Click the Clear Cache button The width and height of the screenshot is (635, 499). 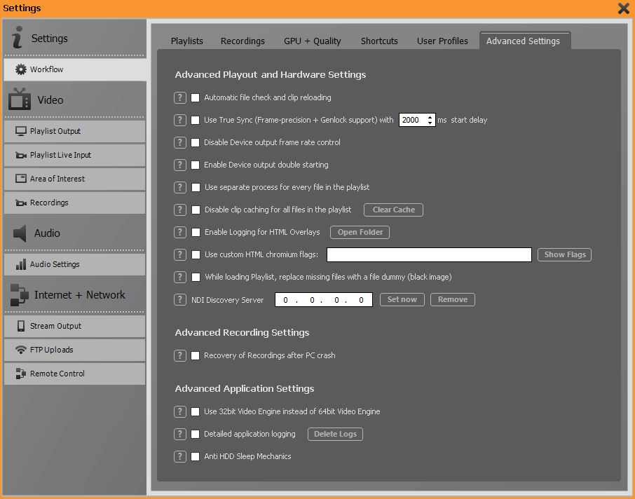pyautogui.click(x=393, y=210)
